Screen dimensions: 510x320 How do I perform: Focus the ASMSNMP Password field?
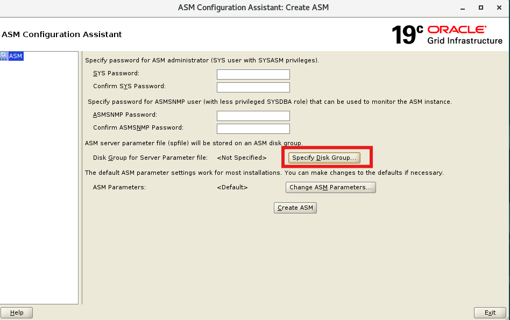click(x=253, y=116)
